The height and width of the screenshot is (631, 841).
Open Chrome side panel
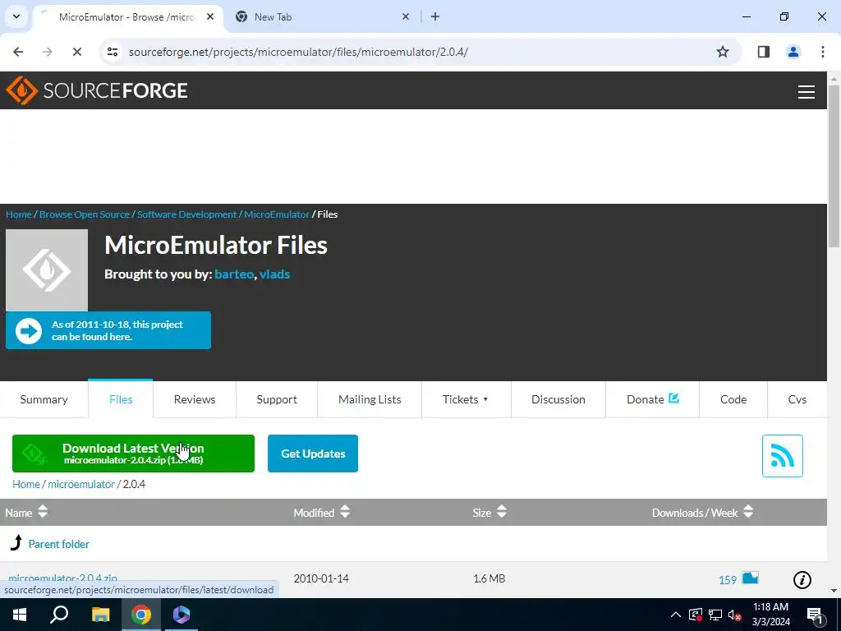(763, 52)
